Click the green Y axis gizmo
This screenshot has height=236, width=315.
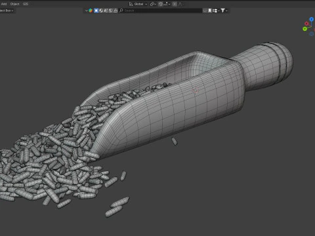point(304,29)
